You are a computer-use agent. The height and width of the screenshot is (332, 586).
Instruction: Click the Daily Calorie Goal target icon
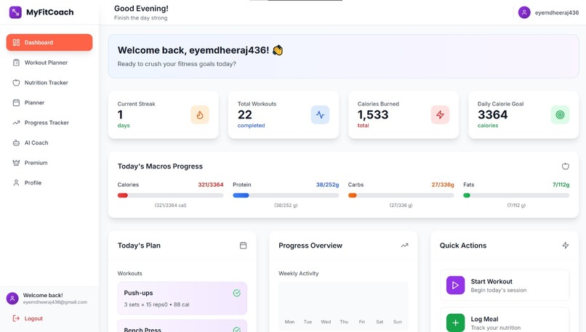561,115
